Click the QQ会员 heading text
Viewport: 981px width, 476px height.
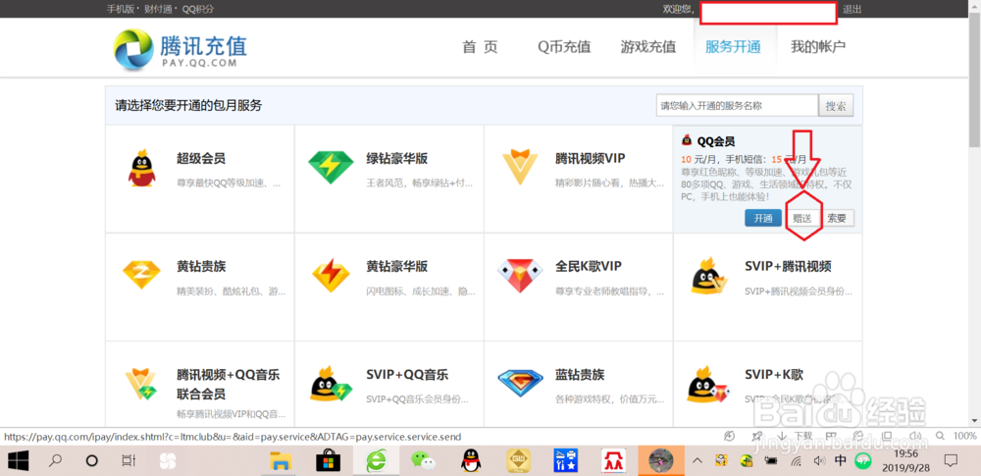click(716, 141)
